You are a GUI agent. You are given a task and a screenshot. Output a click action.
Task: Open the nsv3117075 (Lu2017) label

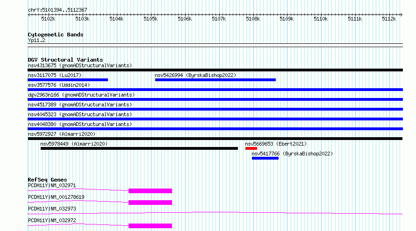coord(55,75)
